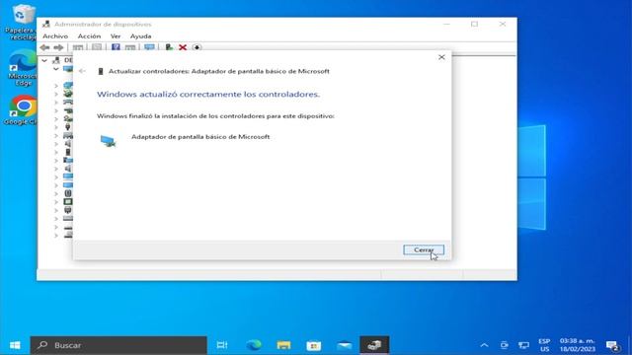Click the Adaptador de pantalla básico de Microsoft device name
Screen dimensions: 632x355
tap(200, 137)
